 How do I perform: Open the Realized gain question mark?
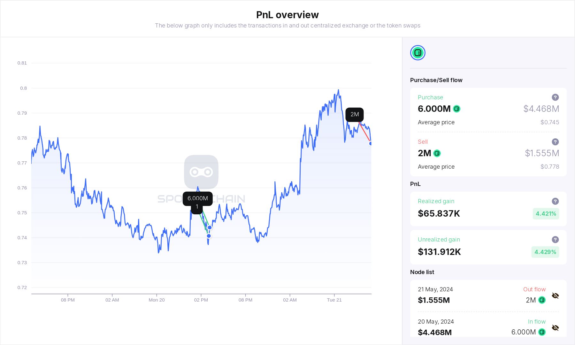(556, 201)
